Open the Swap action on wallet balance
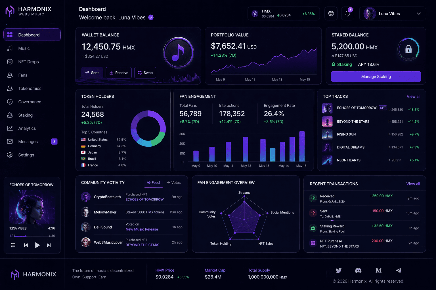 pos(145,72)
